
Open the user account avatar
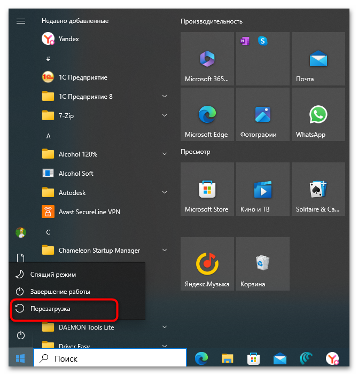pos(21,232)
